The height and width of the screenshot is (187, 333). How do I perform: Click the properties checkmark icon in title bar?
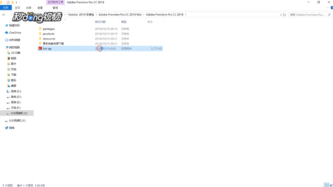tap(8, 2)
